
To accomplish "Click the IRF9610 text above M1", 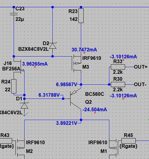I will click(98, 142).
